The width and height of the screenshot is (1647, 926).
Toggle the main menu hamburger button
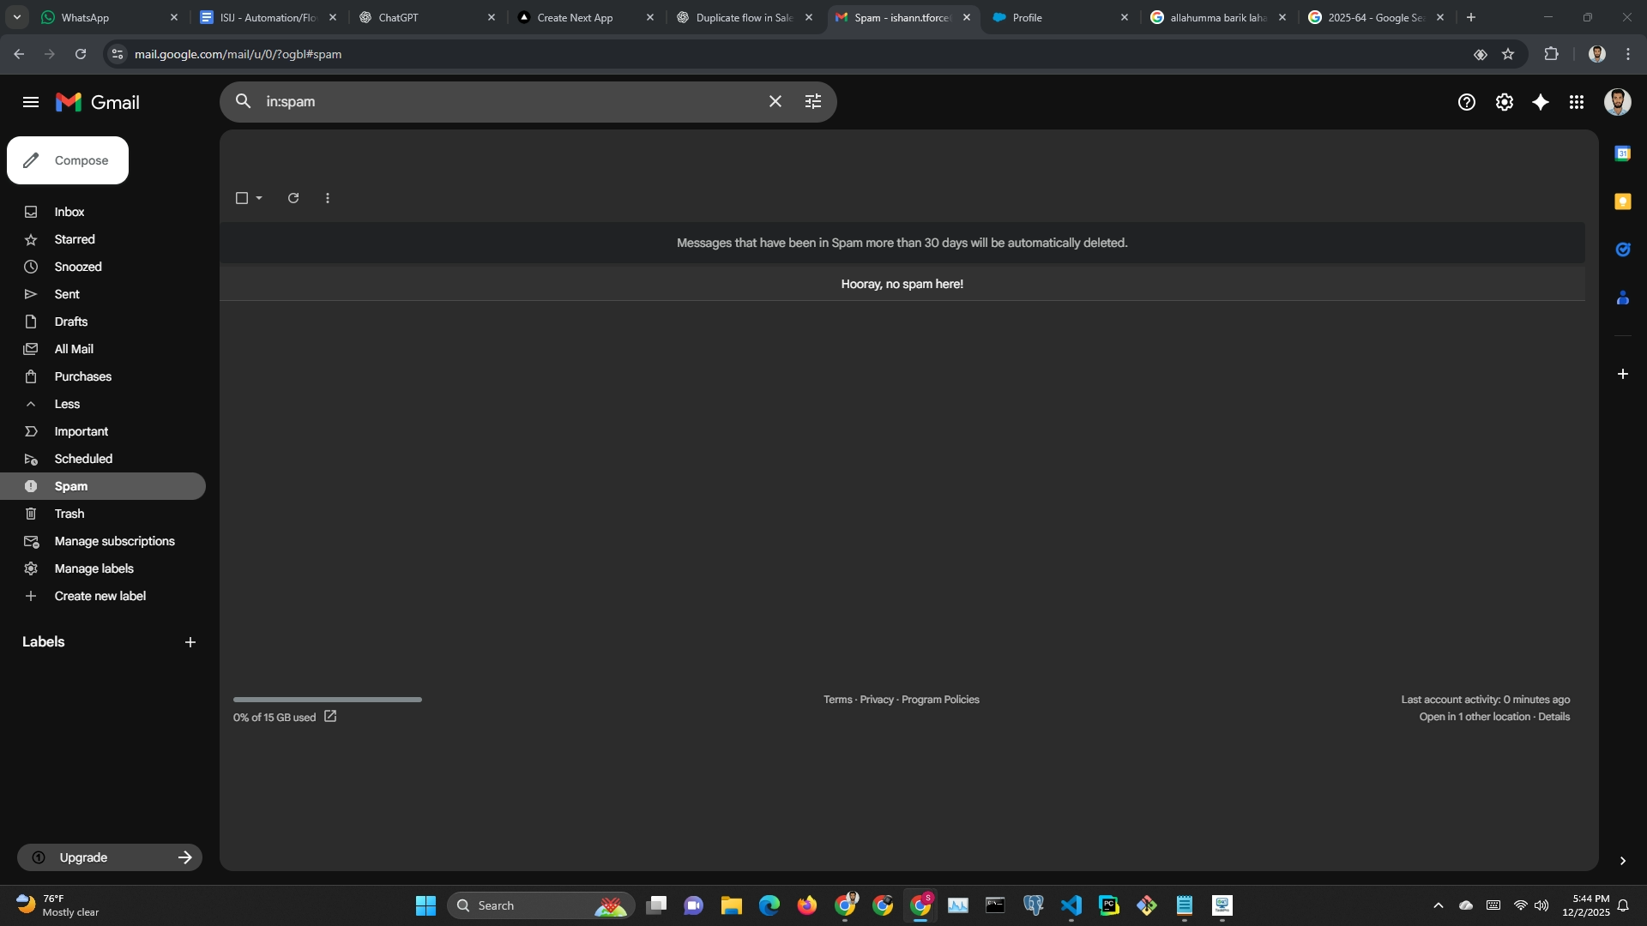click(x=31, y=102)
